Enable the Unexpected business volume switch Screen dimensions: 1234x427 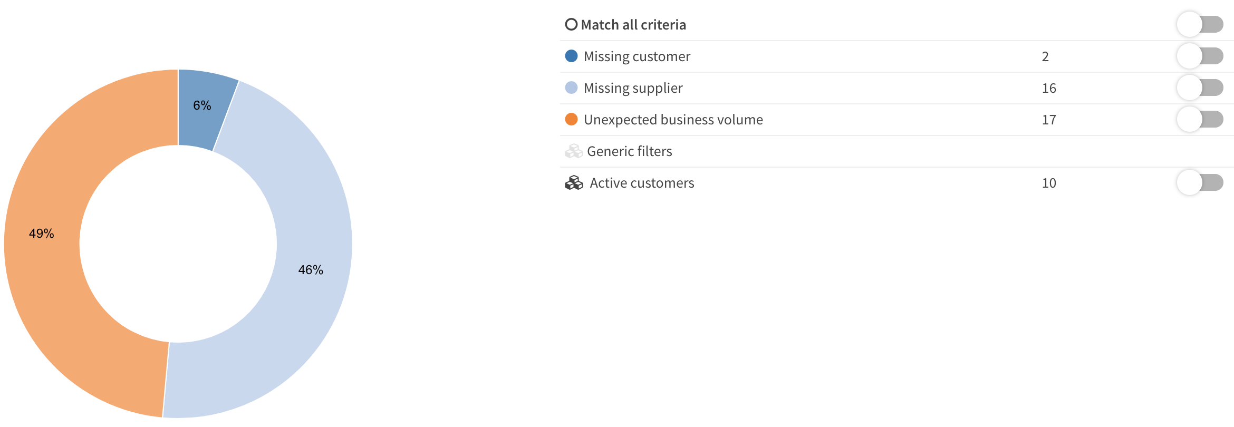pyautogui.click(x=1200, y=120)
